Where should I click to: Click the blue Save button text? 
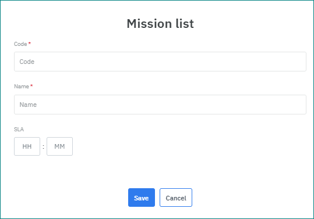coord(142,198)
